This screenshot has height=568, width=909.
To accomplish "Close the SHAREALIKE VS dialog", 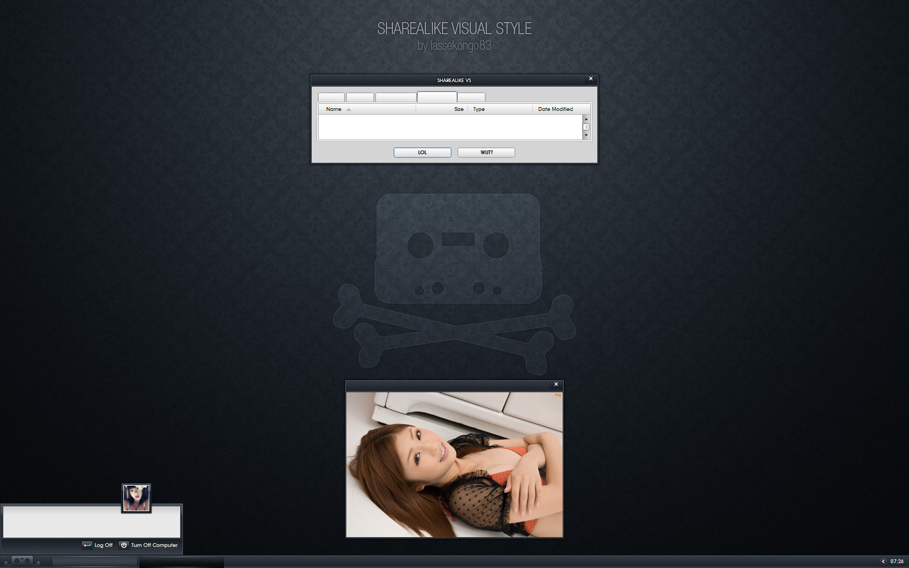I will point(591,79).
